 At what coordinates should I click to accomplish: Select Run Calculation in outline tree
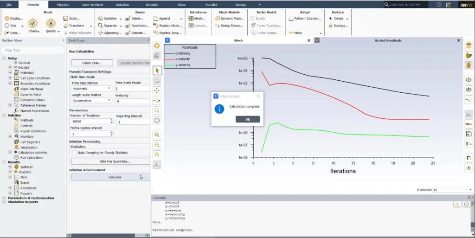pos(32,158)
